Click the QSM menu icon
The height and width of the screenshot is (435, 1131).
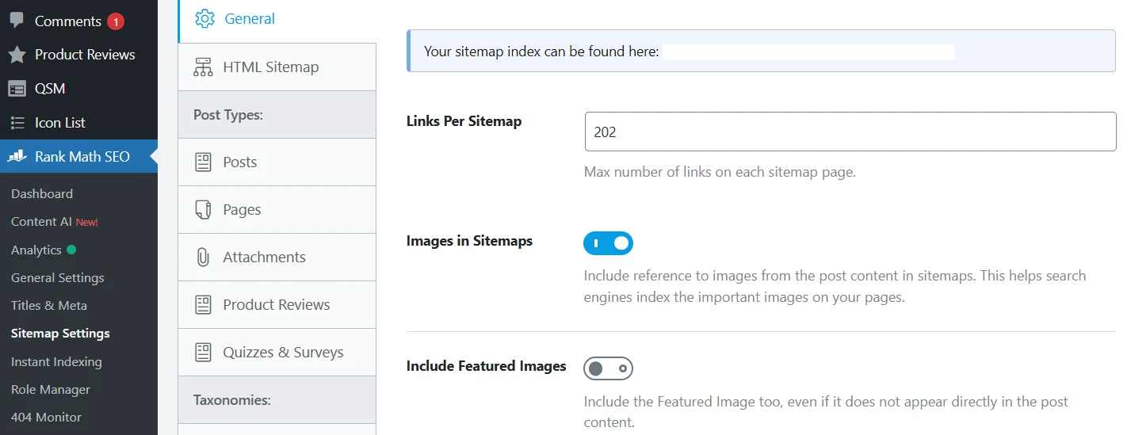click(17, 89)
